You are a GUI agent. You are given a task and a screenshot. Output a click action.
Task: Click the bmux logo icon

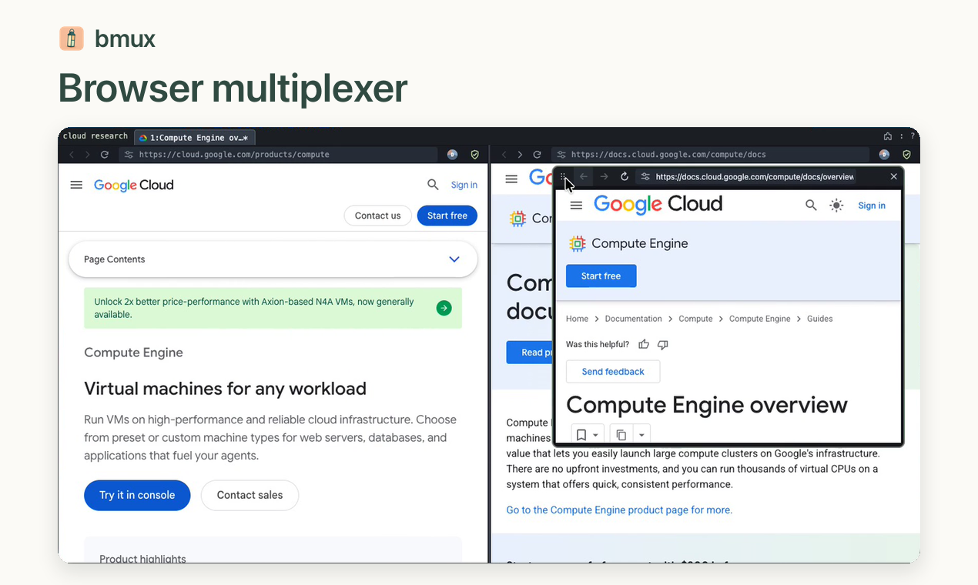coord(71,38)
